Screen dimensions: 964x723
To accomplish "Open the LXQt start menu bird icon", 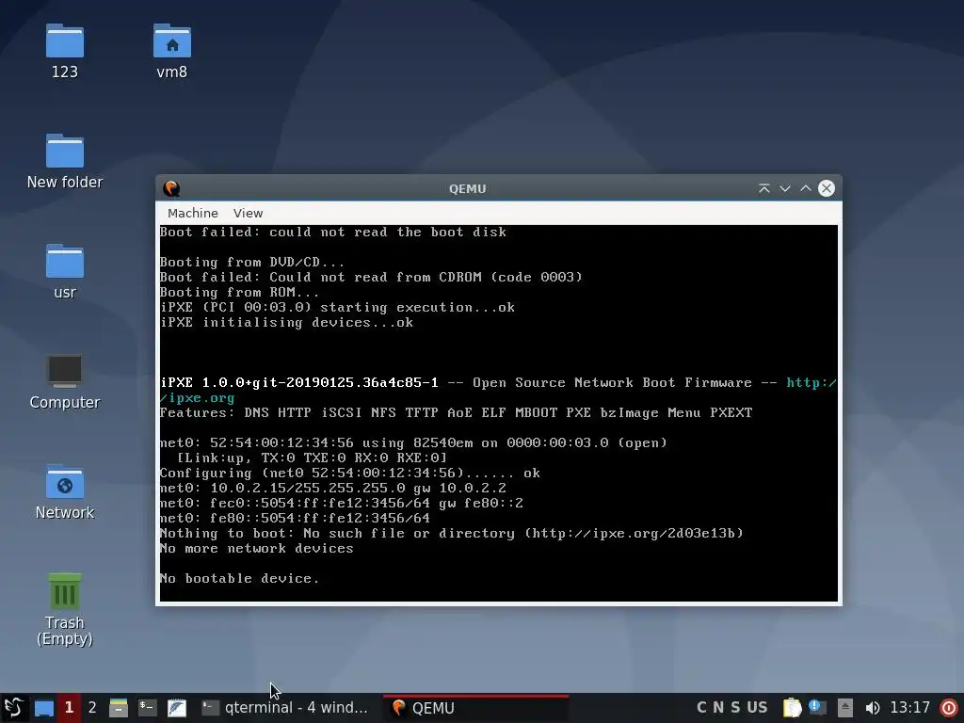I will (x=13, y=708).
